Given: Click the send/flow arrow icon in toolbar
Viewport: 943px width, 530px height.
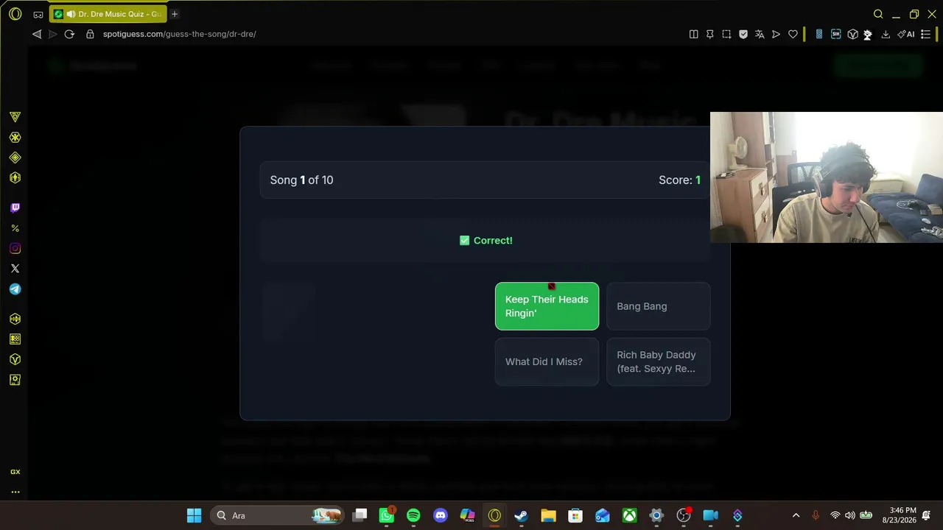Looking at the screenshot, I should (776, 34).
